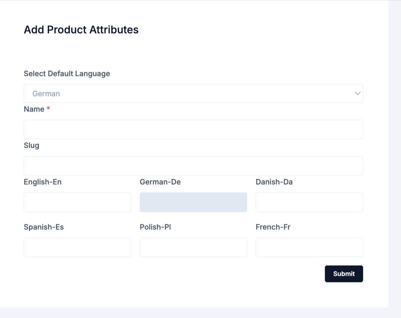Click the Danish-Da label text

point(274,182)
